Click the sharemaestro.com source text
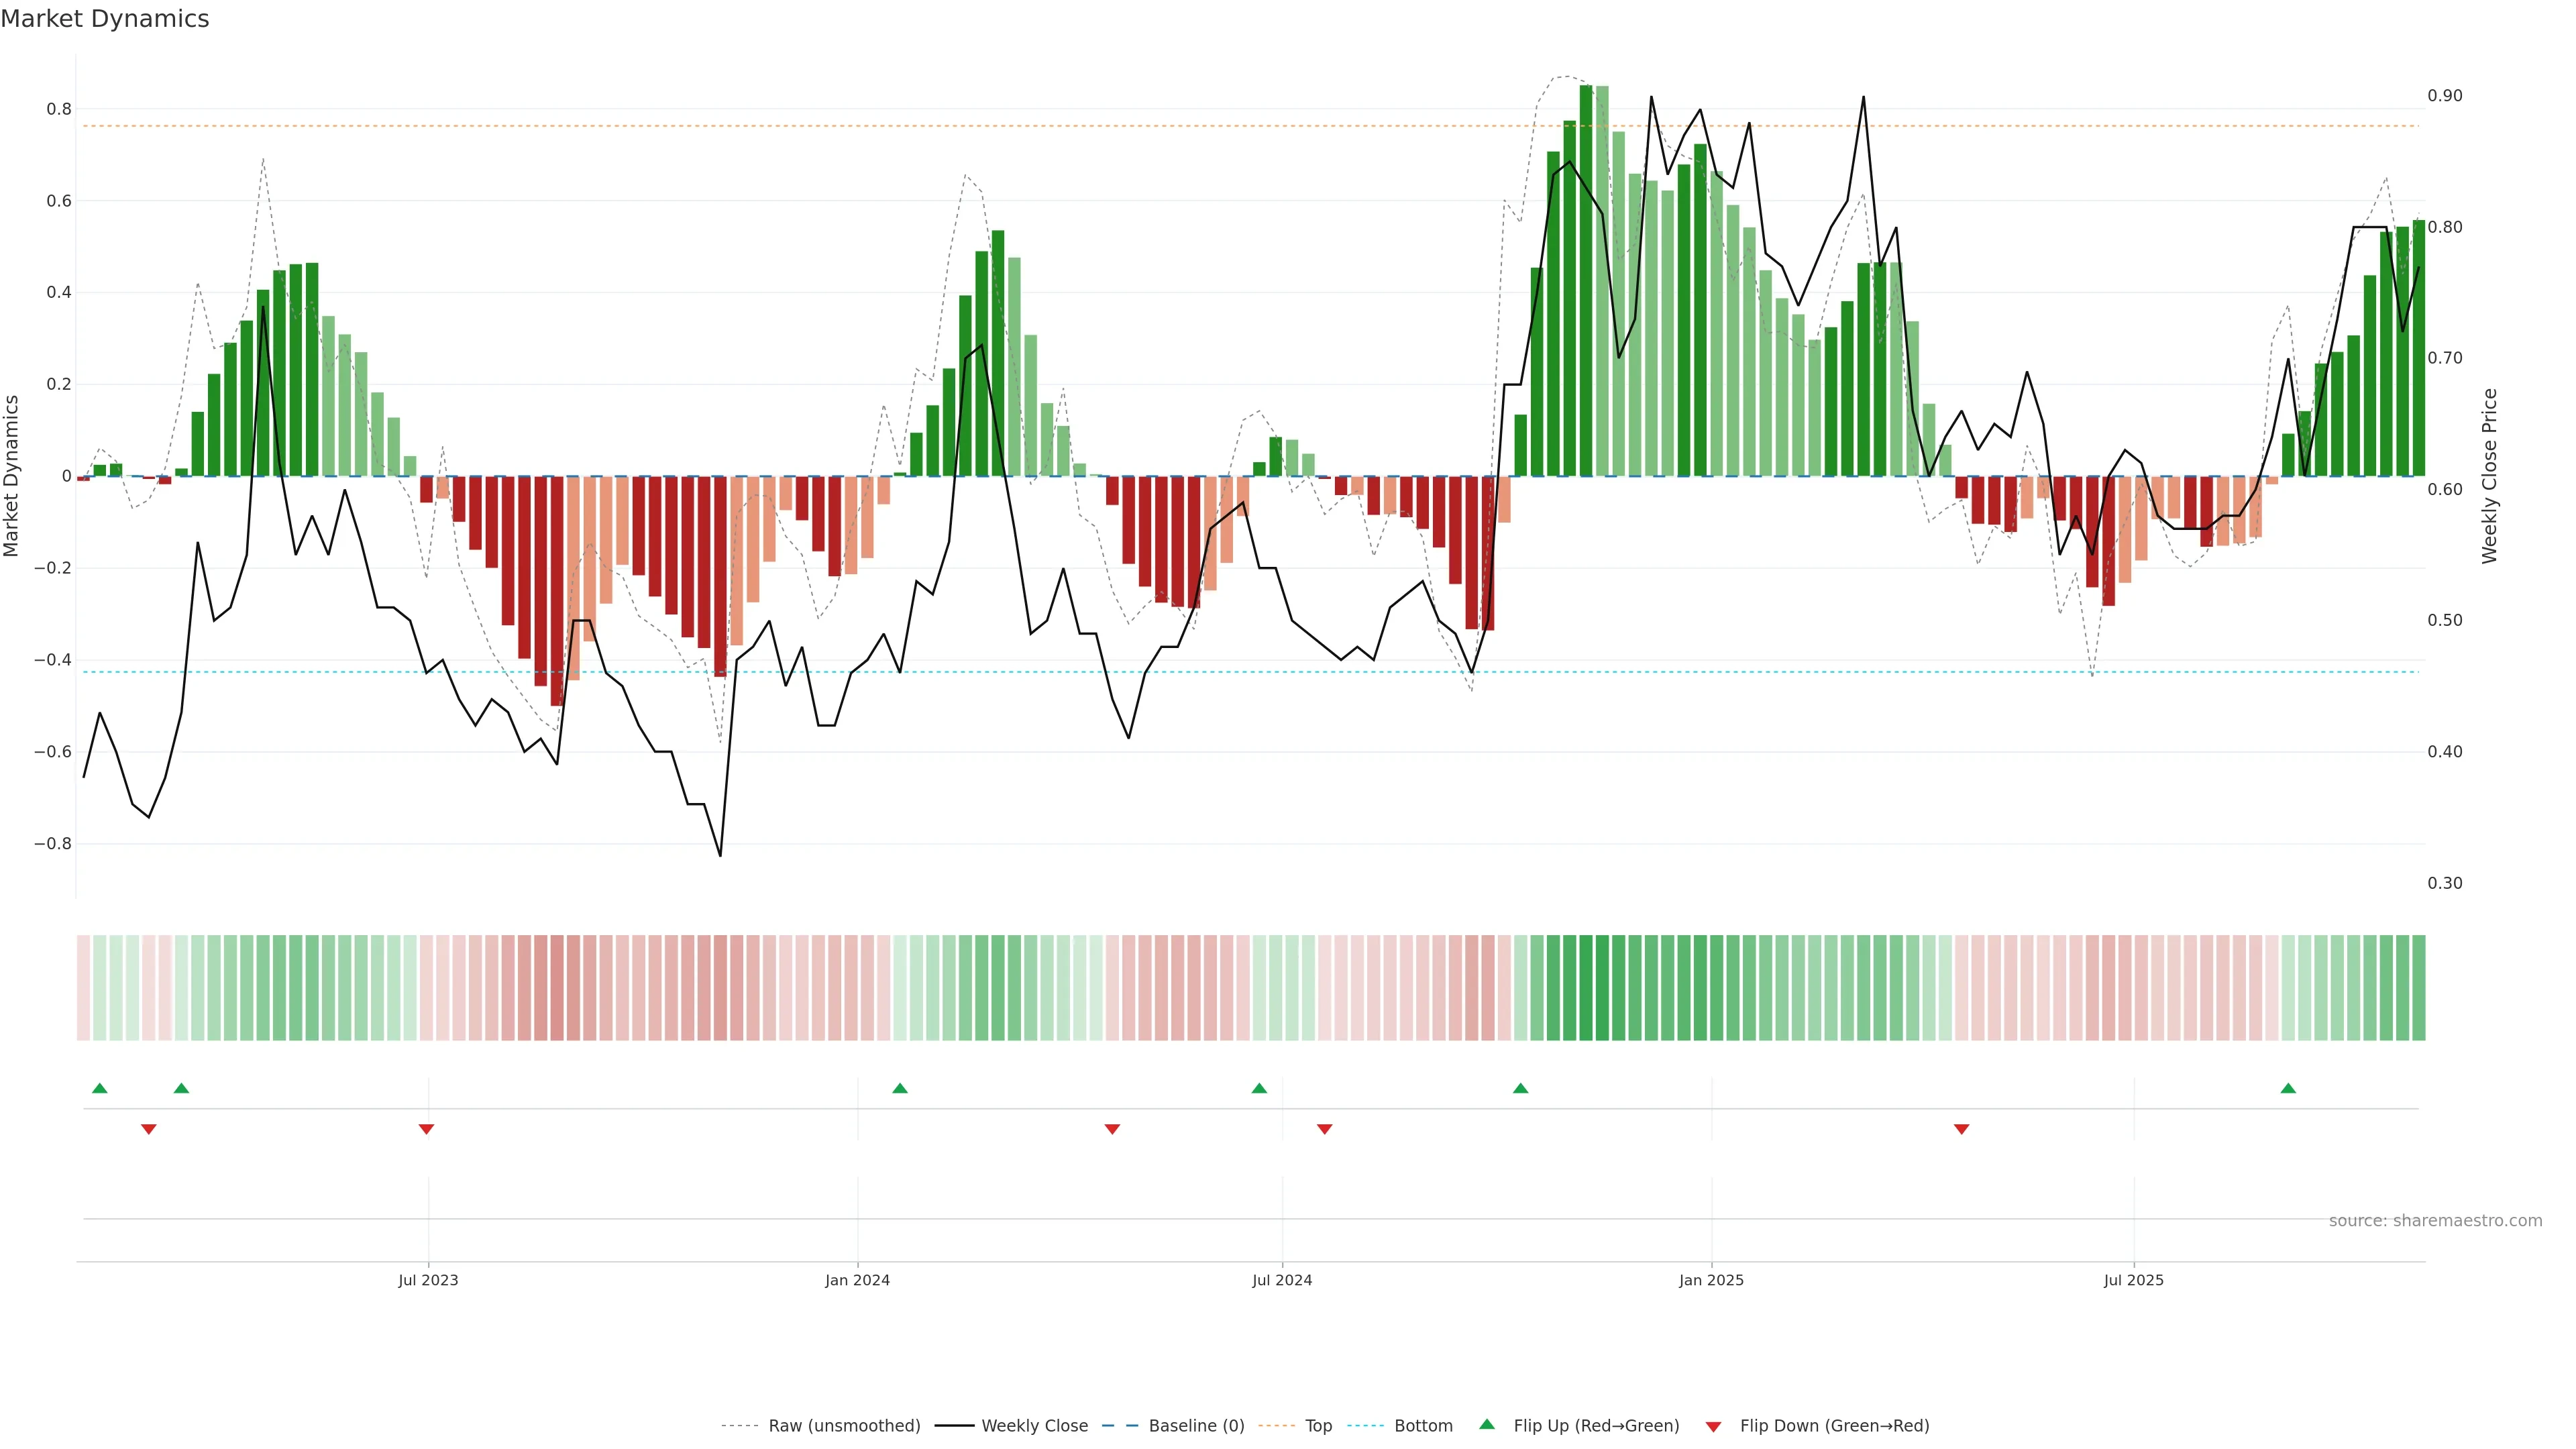The image size is (2576, 1449). [2435, 1220]
